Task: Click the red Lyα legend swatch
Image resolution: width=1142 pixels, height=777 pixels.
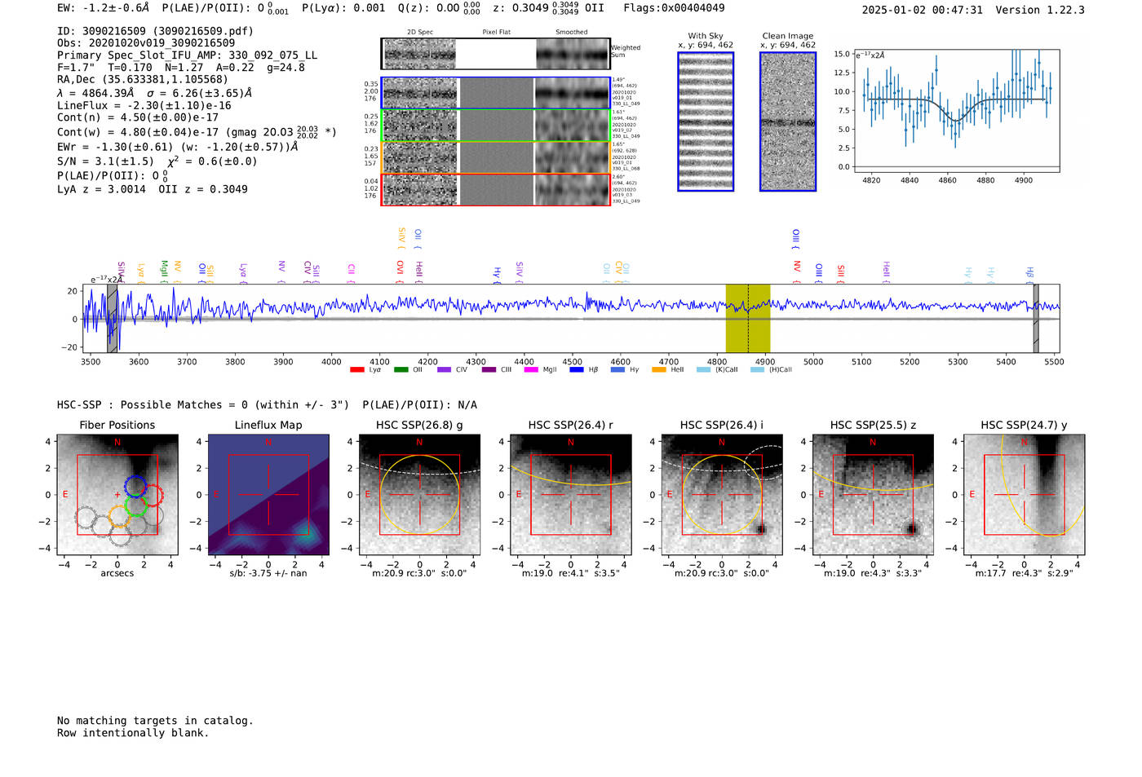Action: (356, 369)
